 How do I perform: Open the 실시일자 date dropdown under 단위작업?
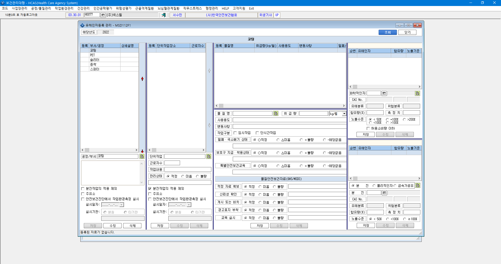click(x=189, y=205)
